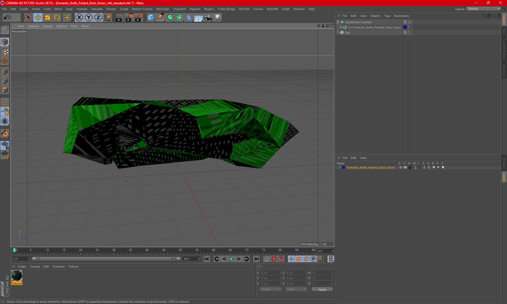Activate the Move tool
Image resolution: width=507 pixels, height=304 pixels.
[x=38, y=18]
